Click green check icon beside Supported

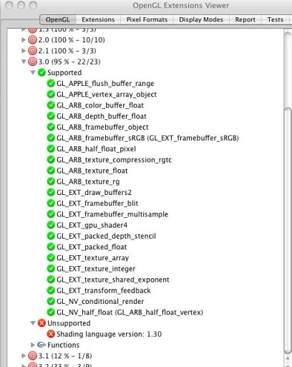[x=42, y=72]
